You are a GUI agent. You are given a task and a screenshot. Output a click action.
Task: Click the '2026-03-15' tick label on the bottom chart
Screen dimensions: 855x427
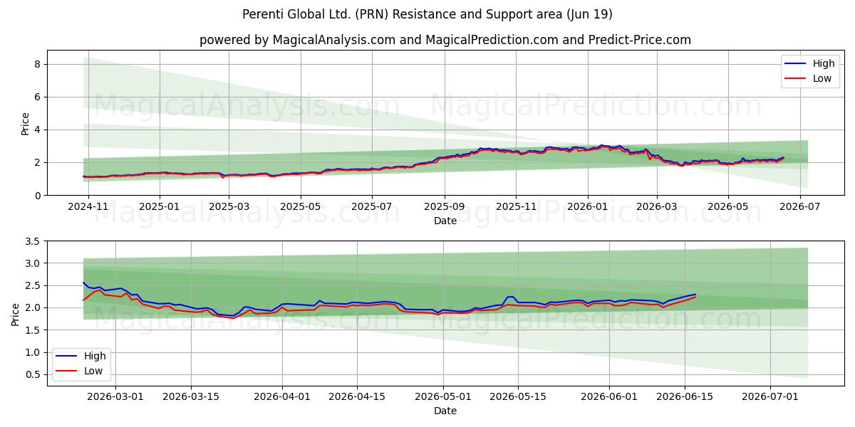click(x=192, y=397)
